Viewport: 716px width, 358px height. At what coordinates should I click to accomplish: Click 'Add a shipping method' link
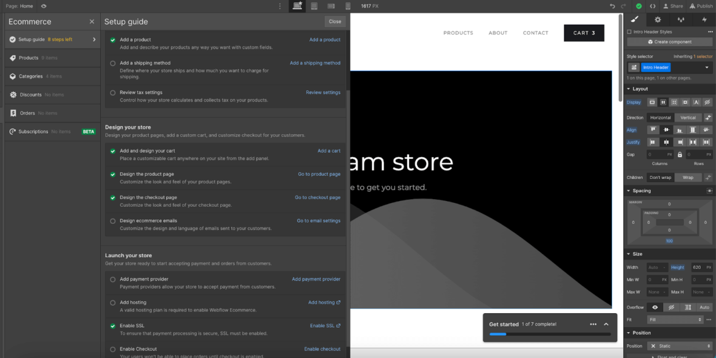pos(315,63)
